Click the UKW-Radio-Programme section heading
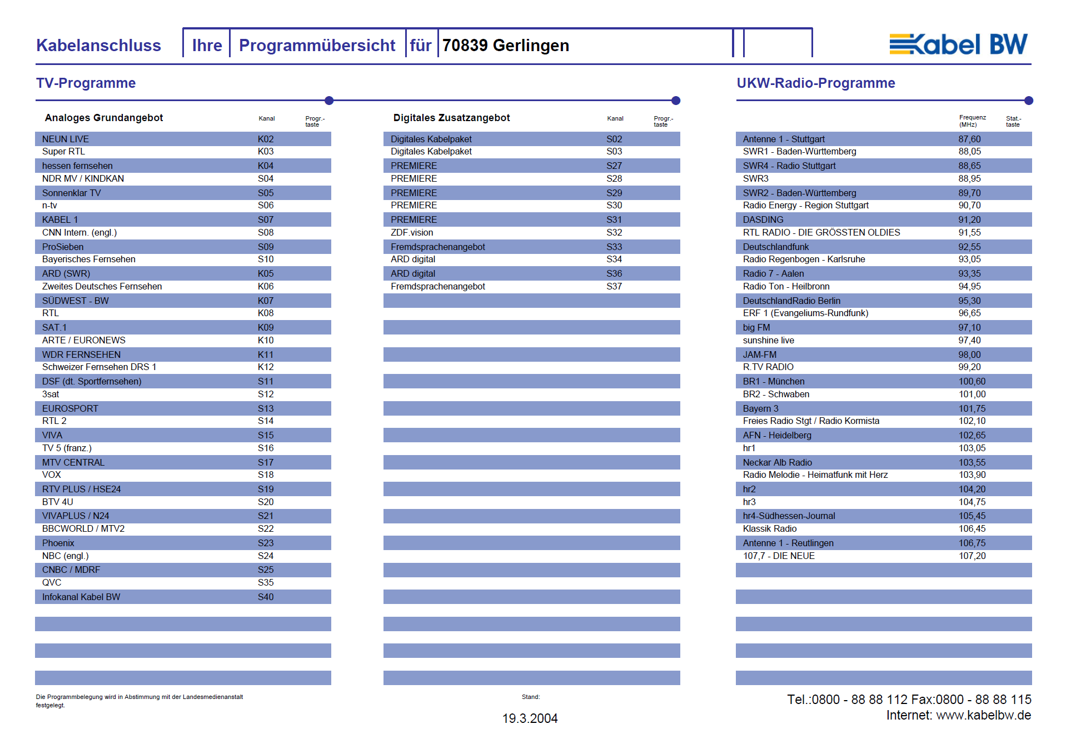 (815, 83)
